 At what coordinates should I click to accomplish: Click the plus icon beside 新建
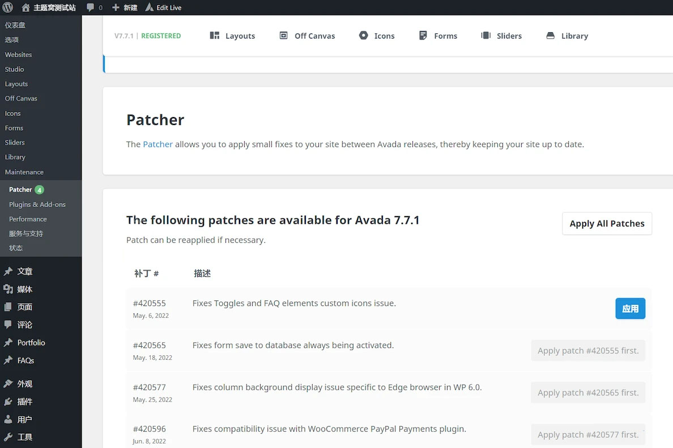pos(116,7)
